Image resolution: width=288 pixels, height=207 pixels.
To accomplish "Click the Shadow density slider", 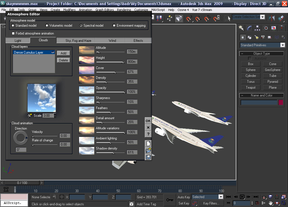I will [110, 153].
